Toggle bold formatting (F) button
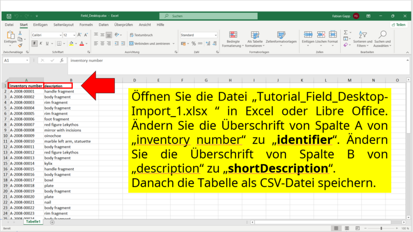Image resolution: width=413 pixels, height=232 pixels. [35, 44]
